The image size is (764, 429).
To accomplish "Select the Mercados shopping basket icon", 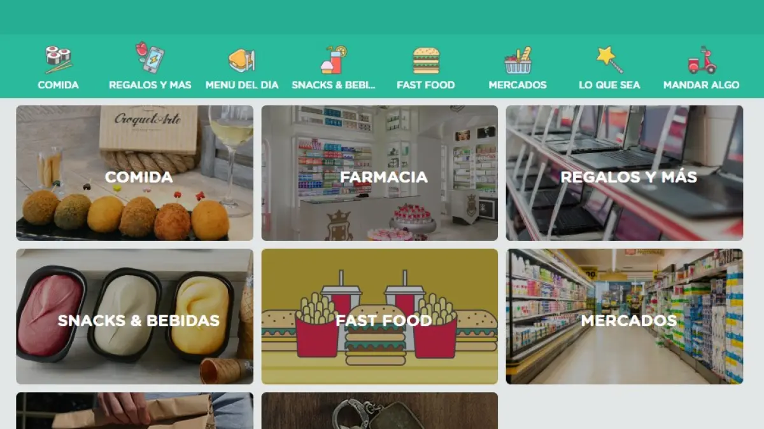I will point(518,60).
